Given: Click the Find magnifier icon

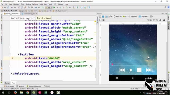Looking at the screenshot, I should click(29, 7).
